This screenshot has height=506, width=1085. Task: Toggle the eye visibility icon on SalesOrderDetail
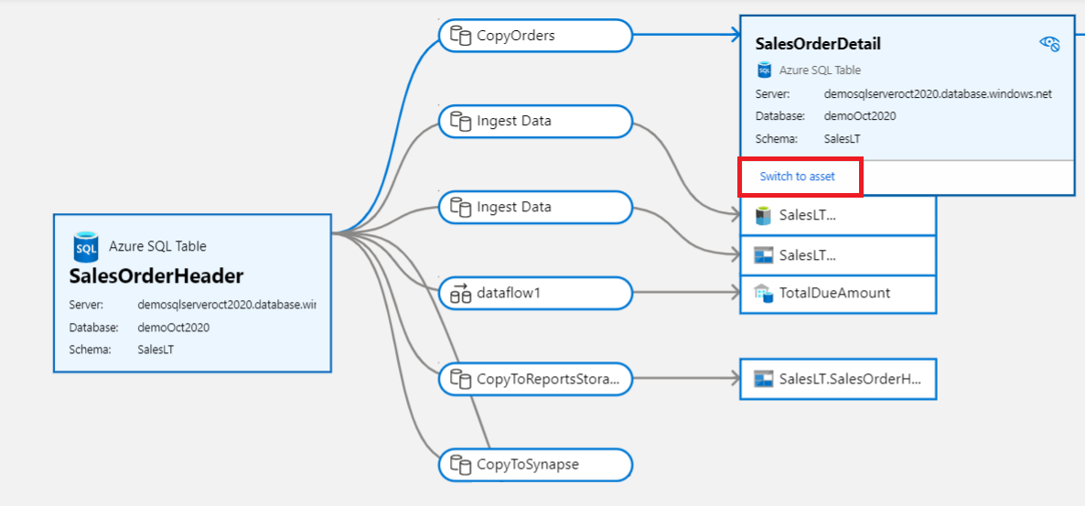coord(1049,43)
